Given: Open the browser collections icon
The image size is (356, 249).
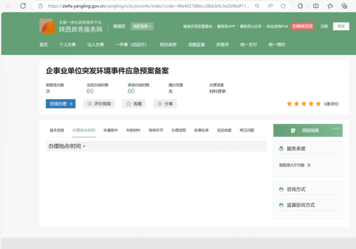Looking at the screenshot, I should point(344,6).
